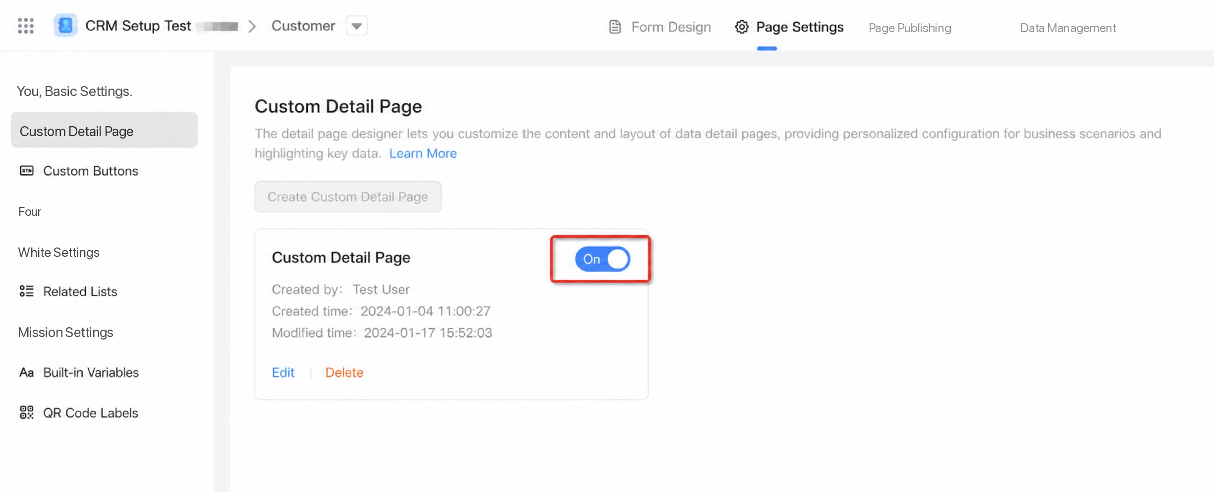Edit the Custom Detail Page
The height and width of the screenshot is (492, 1214).
coord(283,372)
